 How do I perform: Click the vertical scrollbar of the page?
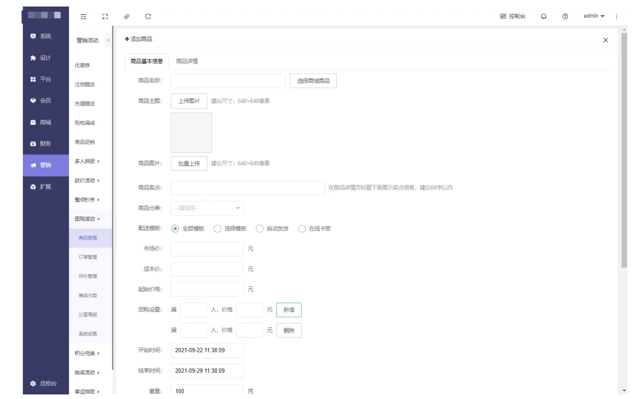pos(624,150)
